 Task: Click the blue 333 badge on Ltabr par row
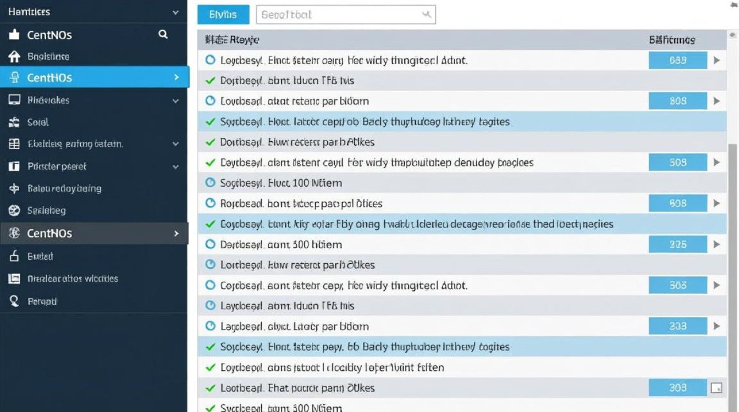point(678,326)
